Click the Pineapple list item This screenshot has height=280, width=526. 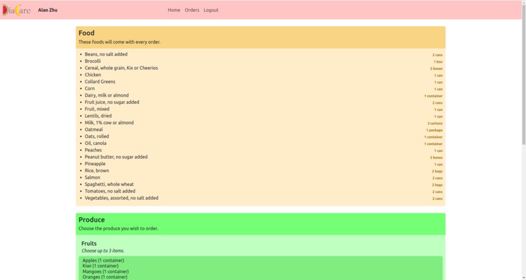click(95, 164)
